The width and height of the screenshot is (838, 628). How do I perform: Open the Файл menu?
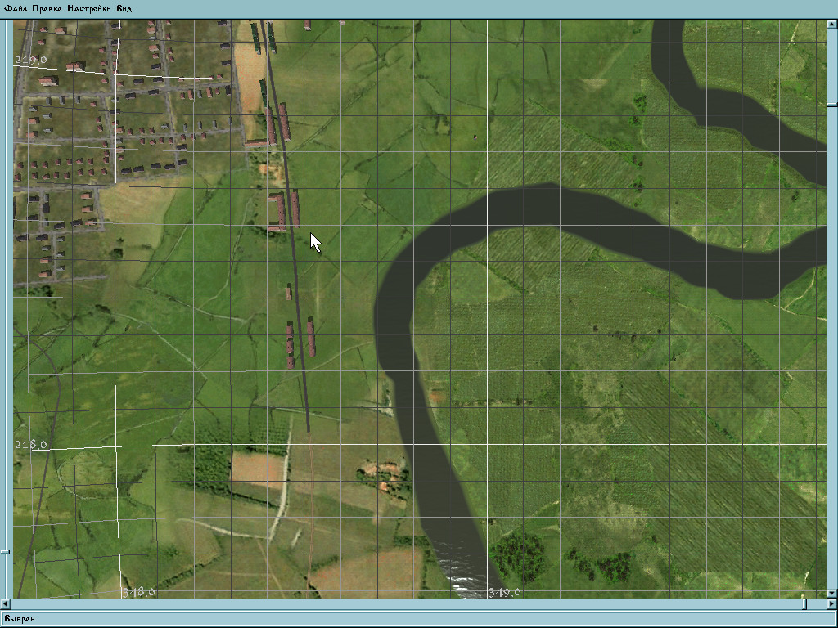(16, 8)
